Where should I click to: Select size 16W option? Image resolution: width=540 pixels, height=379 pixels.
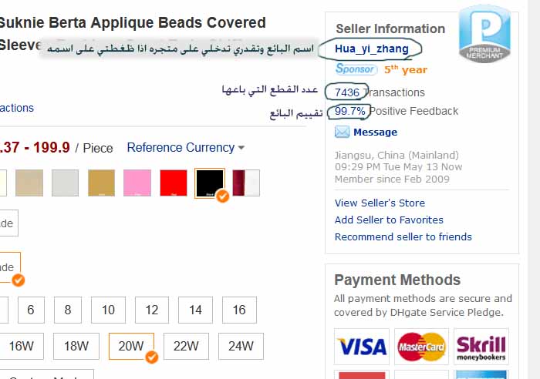[22, 347]
